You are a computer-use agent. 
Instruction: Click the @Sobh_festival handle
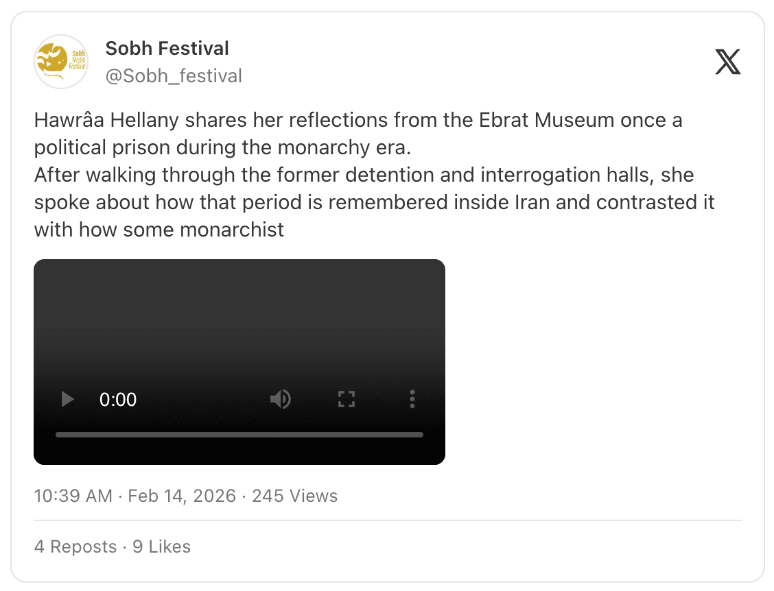click(174, 75)
